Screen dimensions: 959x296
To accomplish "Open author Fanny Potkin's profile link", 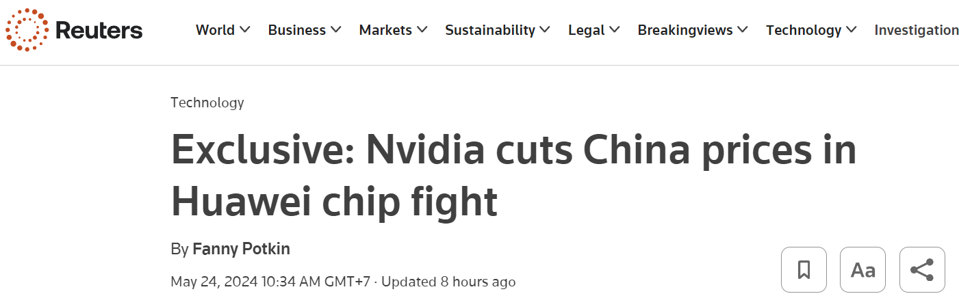I will (241, 249).
